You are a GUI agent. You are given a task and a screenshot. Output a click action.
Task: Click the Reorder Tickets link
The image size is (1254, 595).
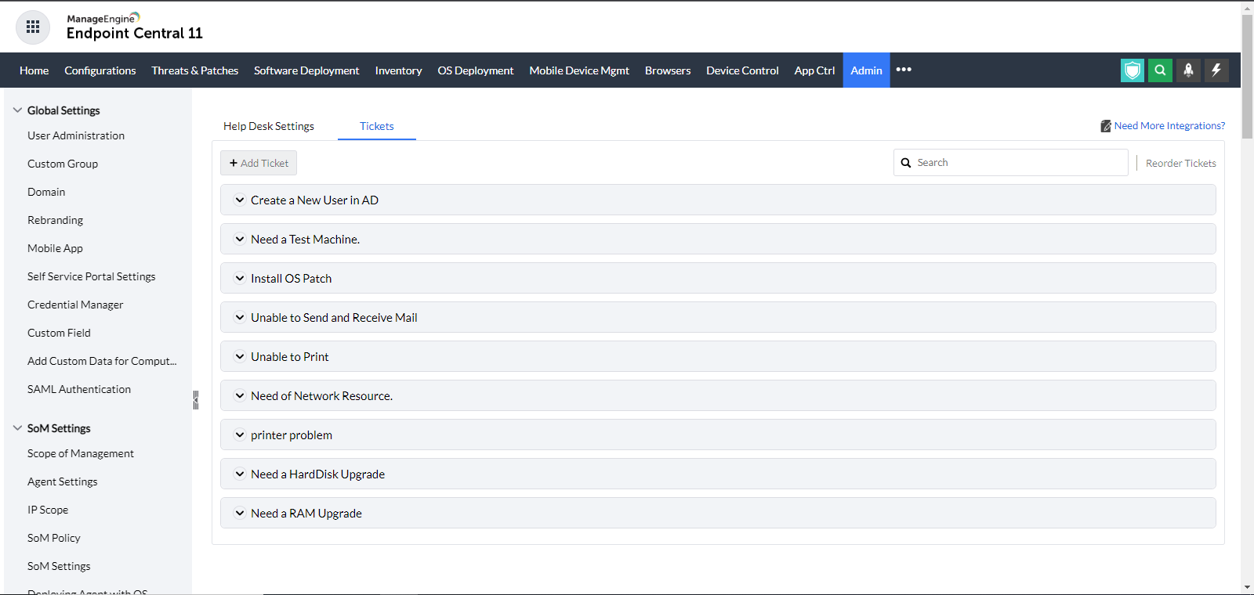1180,163
